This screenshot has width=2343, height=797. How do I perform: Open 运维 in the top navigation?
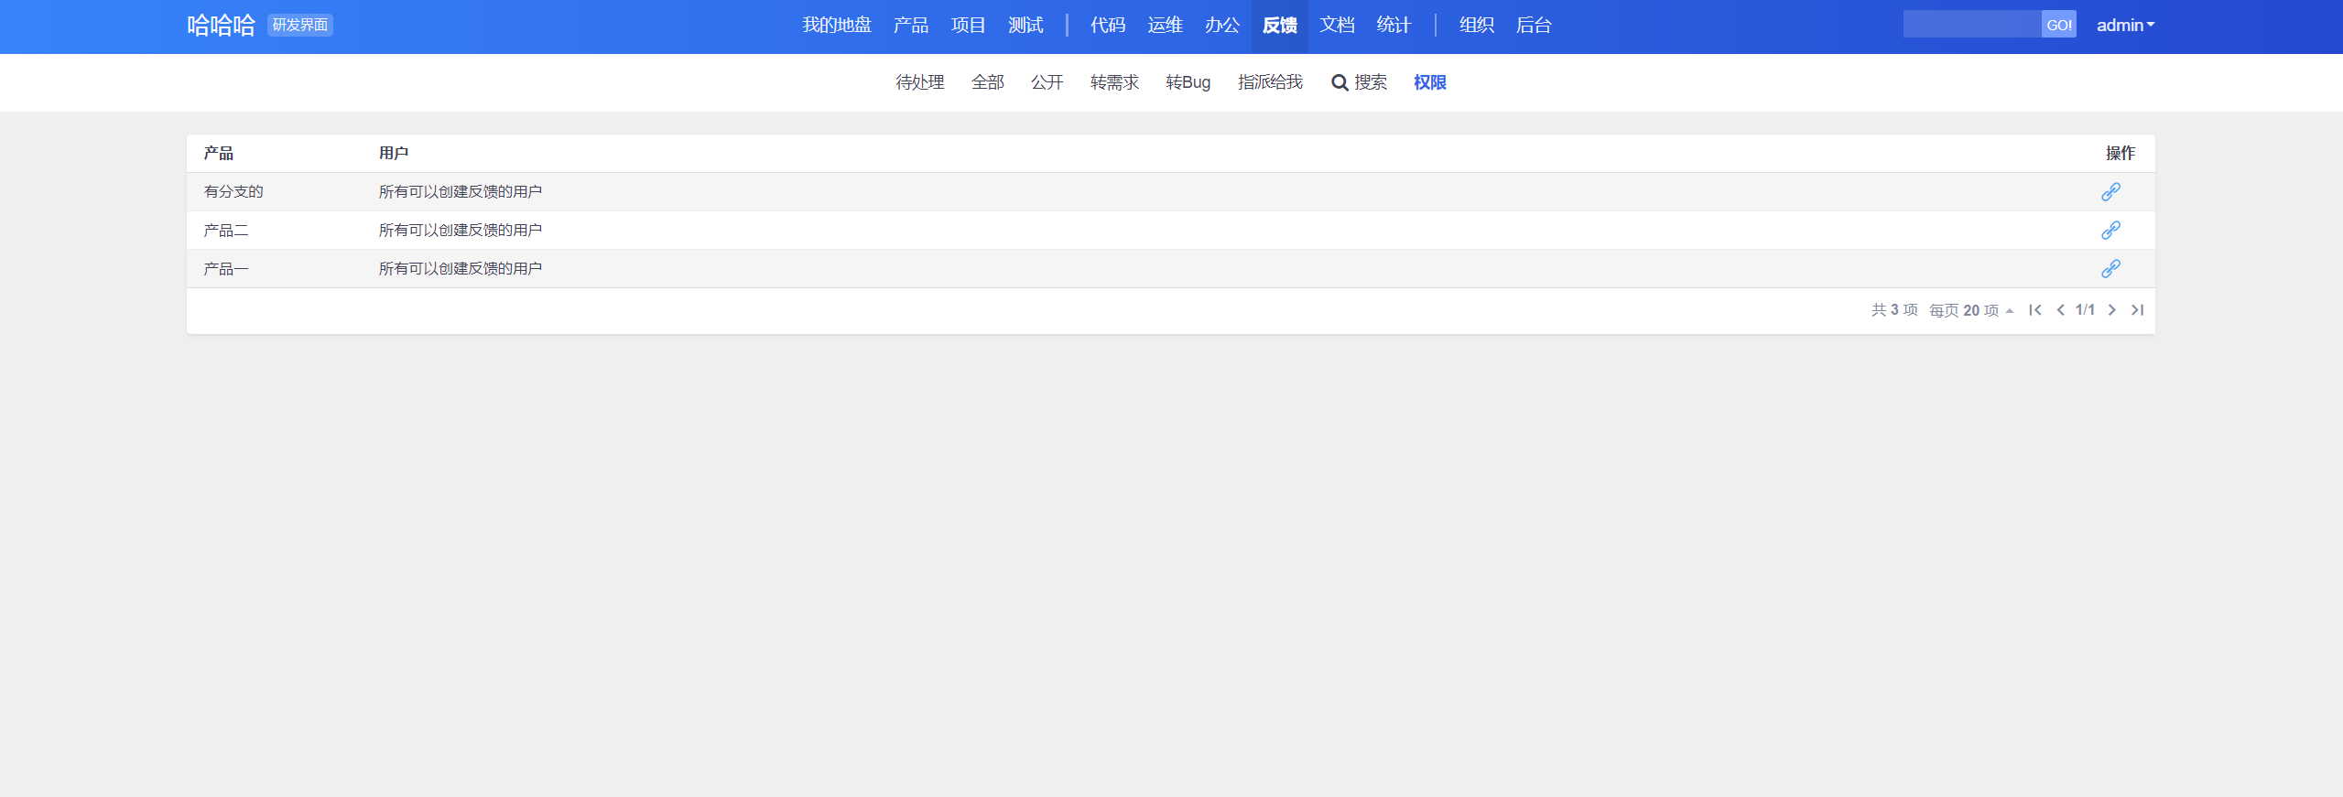click(1165, 26)
